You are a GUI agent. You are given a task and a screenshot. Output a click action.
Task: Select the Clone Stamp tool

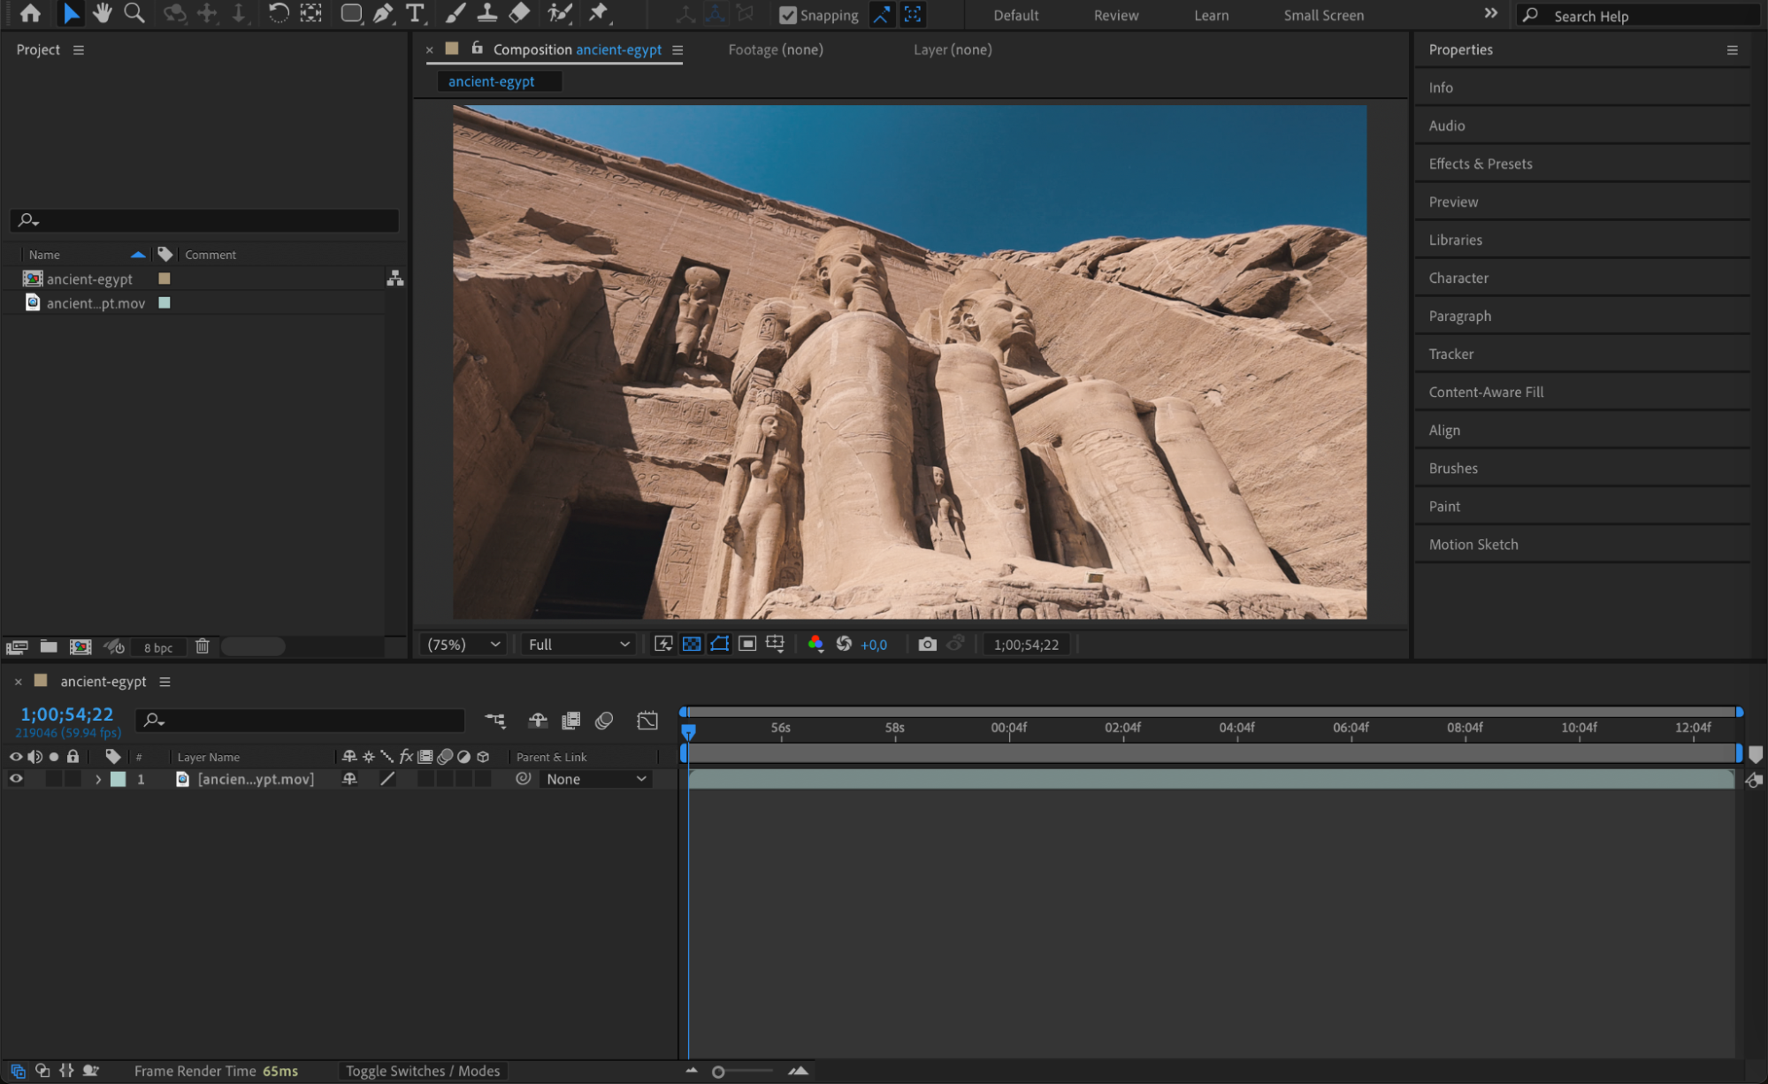486,13
